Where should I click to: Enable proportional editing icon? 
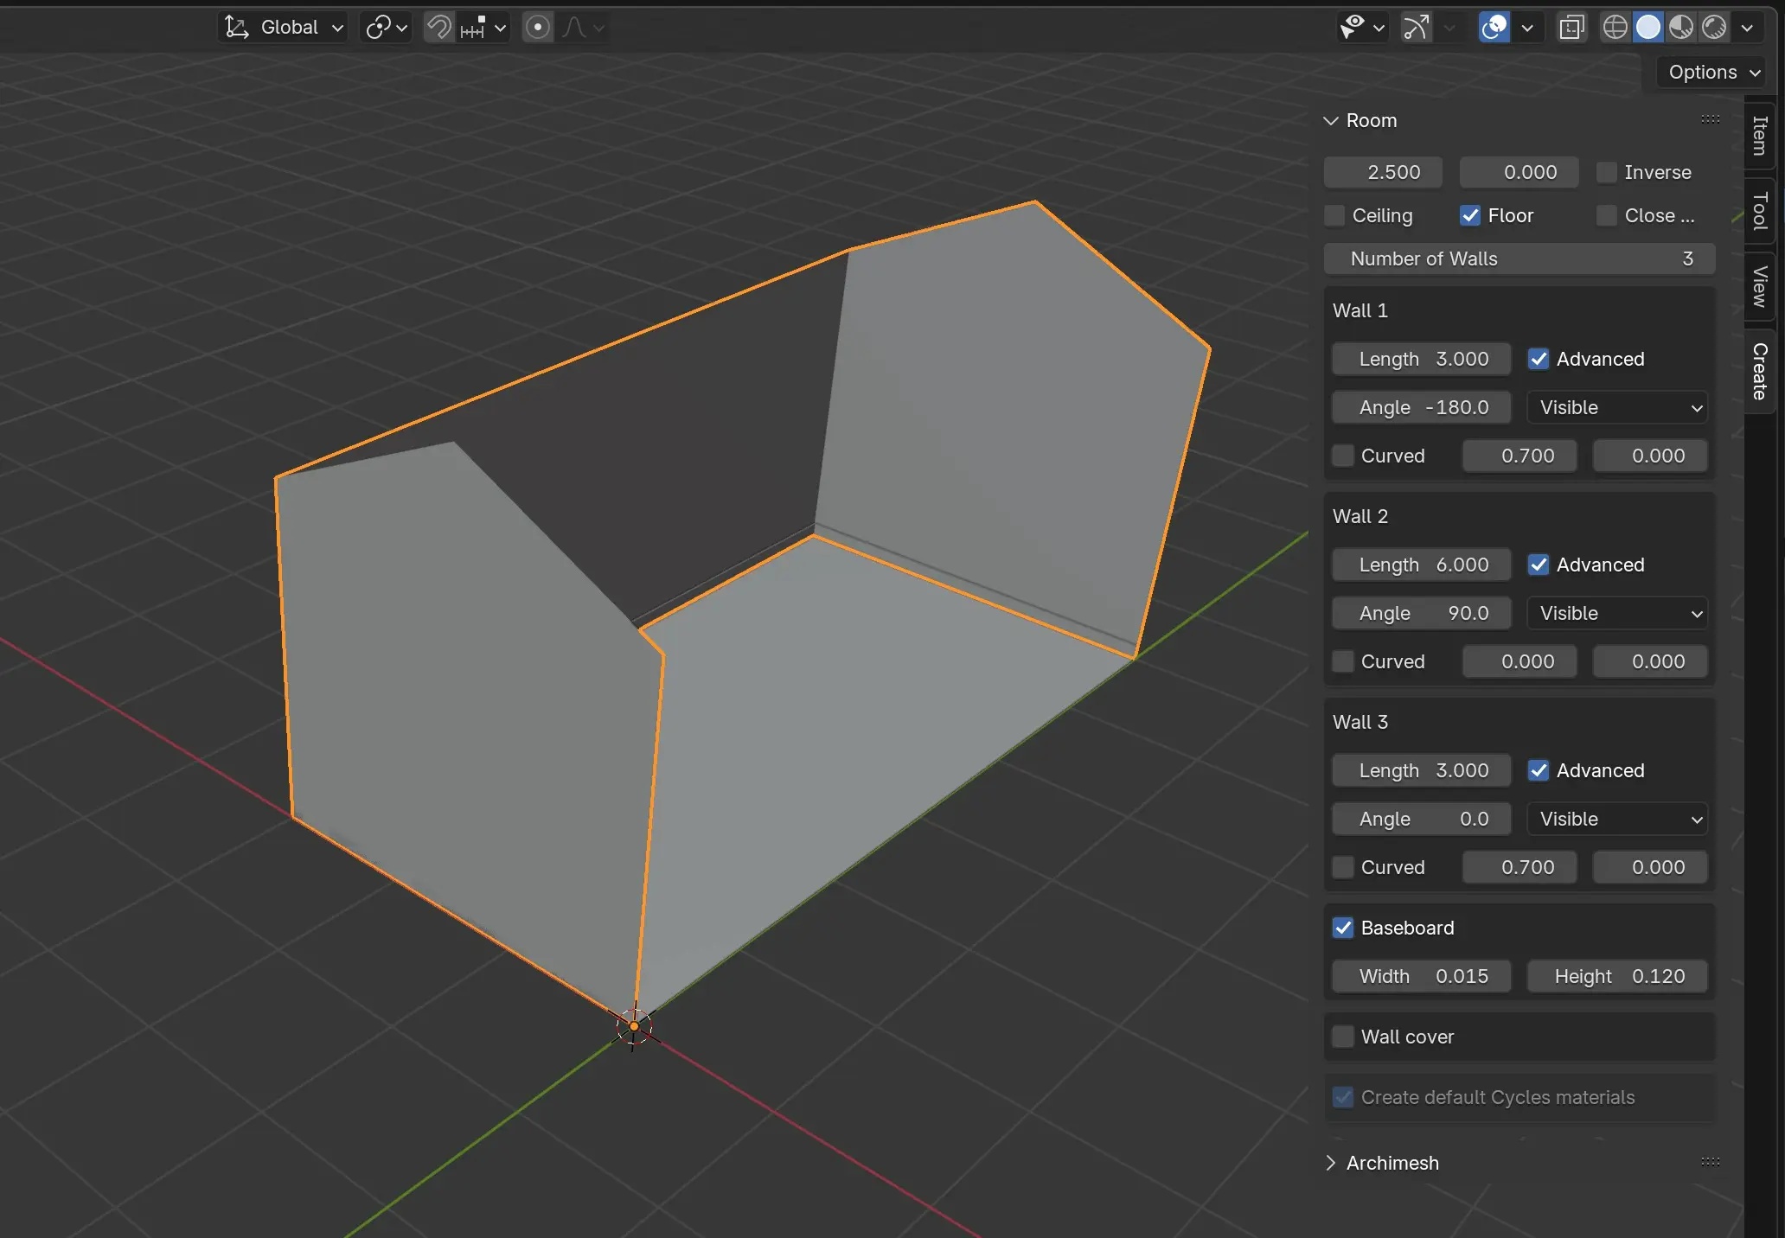538,28
